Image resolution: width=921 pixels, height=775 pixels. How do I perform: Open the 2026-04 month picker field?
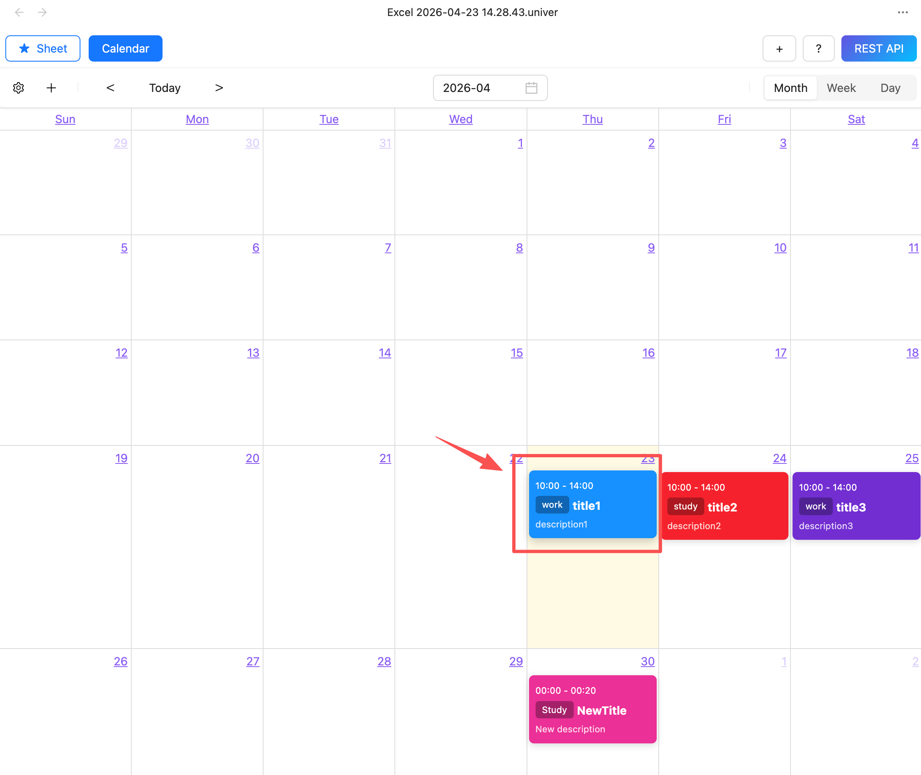479,88
